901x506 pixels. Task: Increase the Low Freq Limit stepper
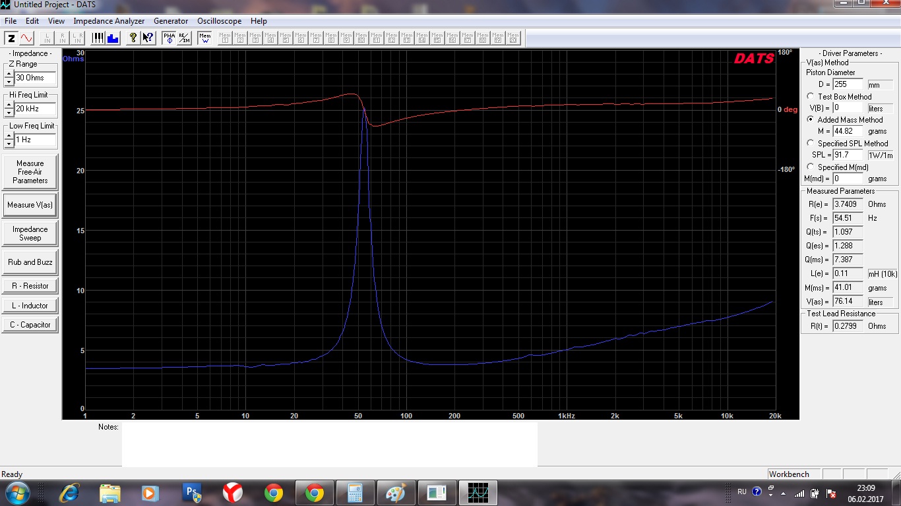(x=9, y=136)
